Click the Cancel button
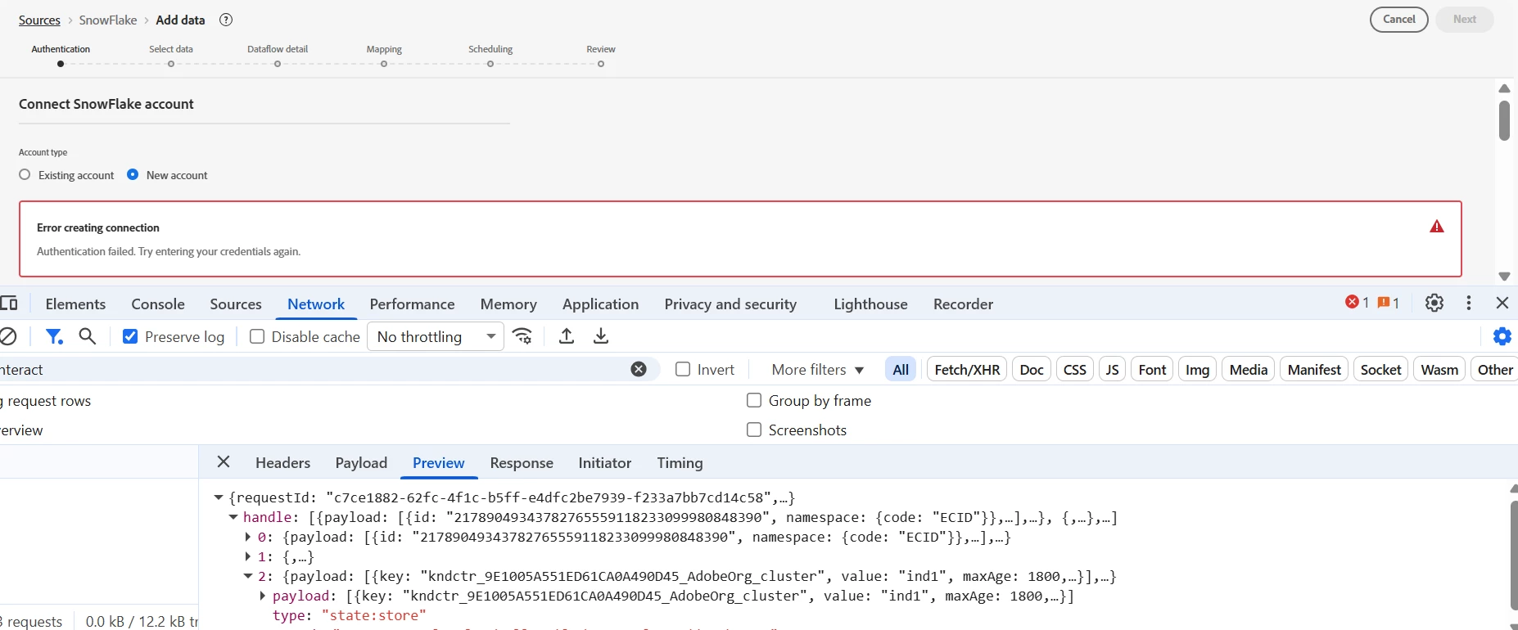 [1399, 20]
